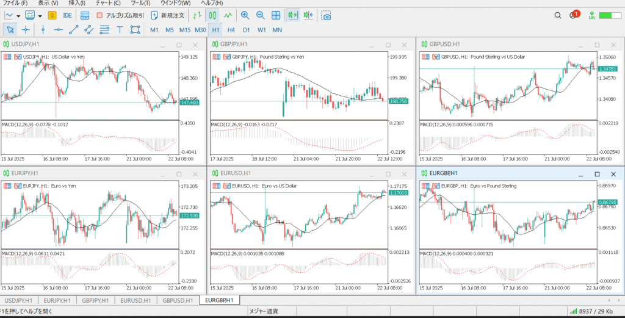Switch timeframe to M1
Image resolution: width=625 pixels, height=318 pixels.
tap(154, 30)
